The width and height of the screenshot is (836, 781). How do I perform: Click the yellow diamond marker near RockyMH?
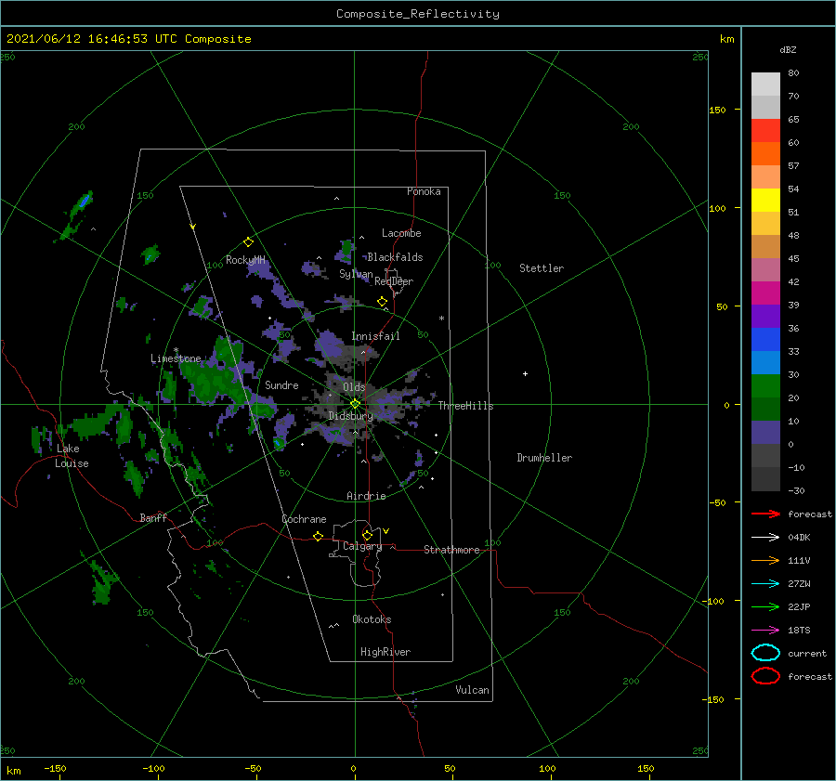tap(248, 242)
